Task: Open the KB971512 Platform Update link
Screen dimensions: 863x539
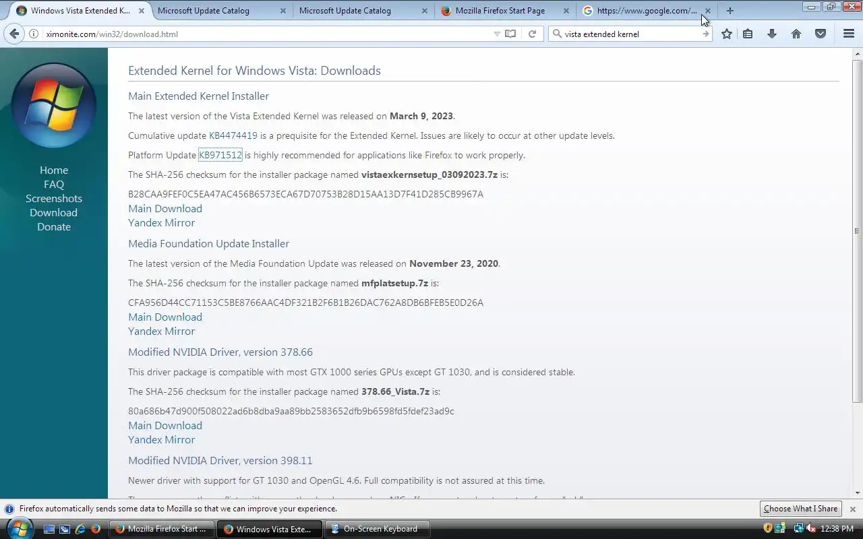Action: point(220,155)
